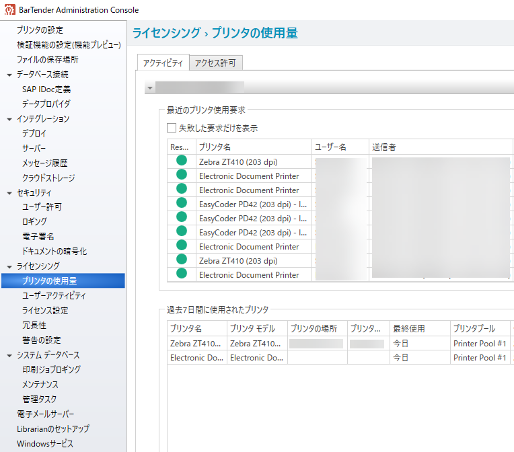This screenshot has height=452, width=514.
Task: Select the highlighted プリンタの使用量 item
Action: 63,280
